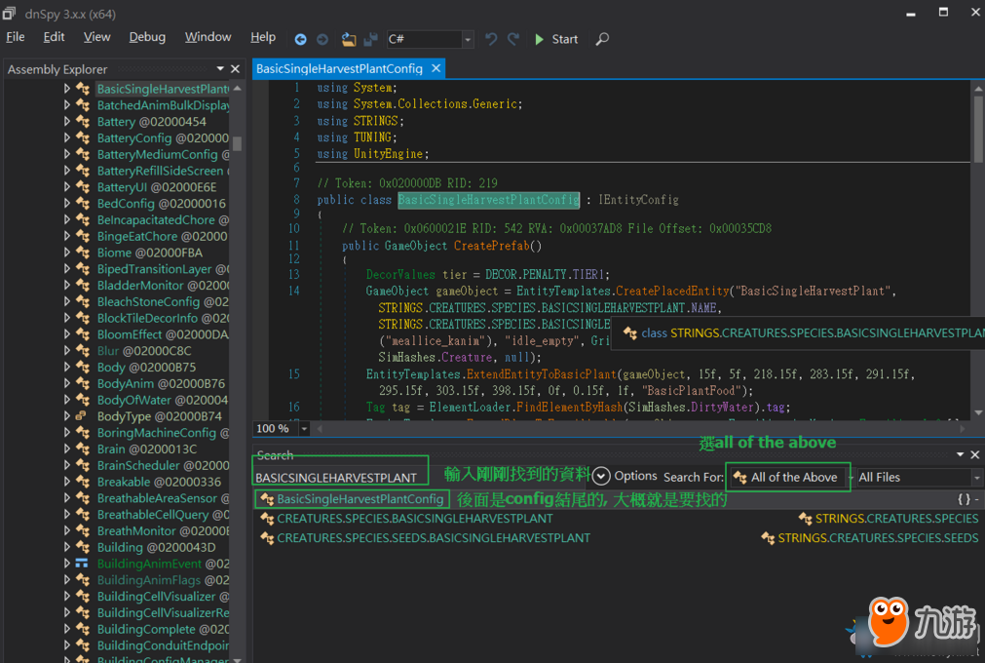This screenshot has width=985, height=663.
Task: Click the green Start debugging button
Action: 556,39
